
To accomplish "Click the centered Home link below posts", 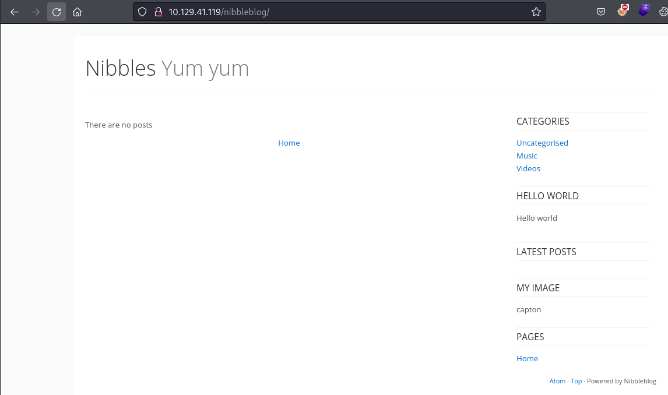I will [289, 143].
